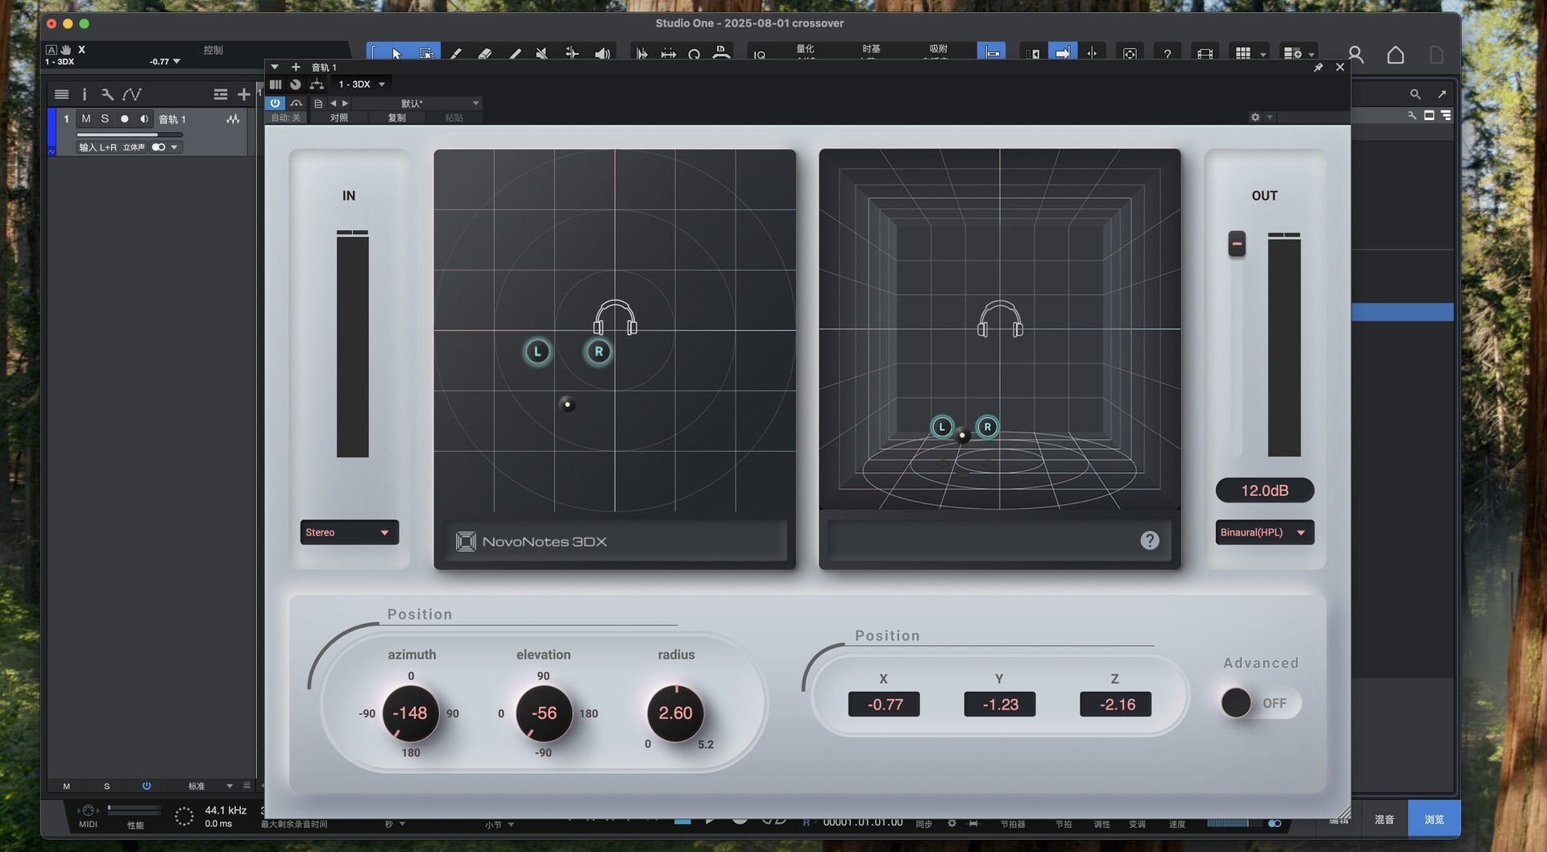
Task: Open plugin settings gear icon
Action: click(x=1255, y=117)
